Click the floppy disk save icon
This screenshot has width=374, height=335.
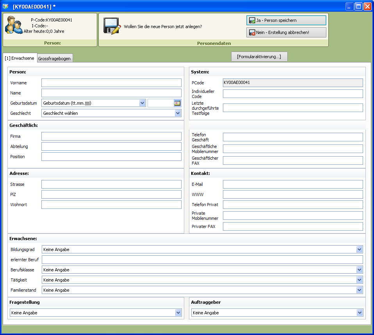[x=111, y=26]
